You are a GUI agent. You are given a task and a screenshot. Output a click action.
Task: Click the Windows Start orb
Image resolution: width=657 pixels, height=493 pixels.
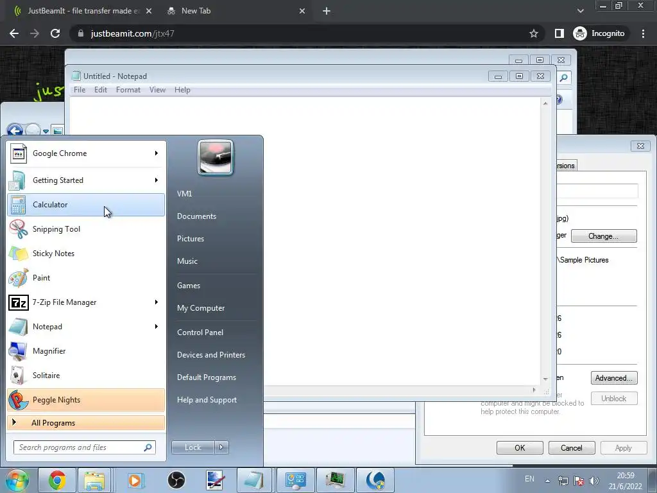coord(17,480)
